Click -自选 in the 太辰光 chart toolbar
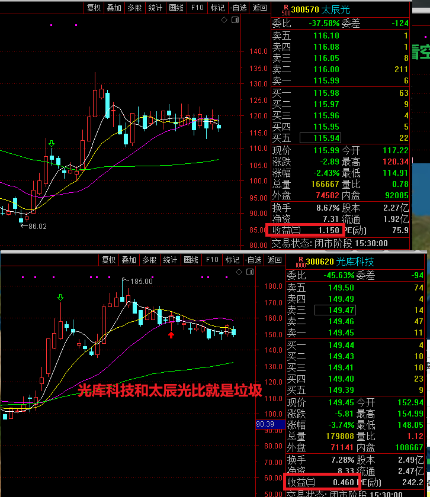The width and height of the screenshot is (430, 497). 239,8
